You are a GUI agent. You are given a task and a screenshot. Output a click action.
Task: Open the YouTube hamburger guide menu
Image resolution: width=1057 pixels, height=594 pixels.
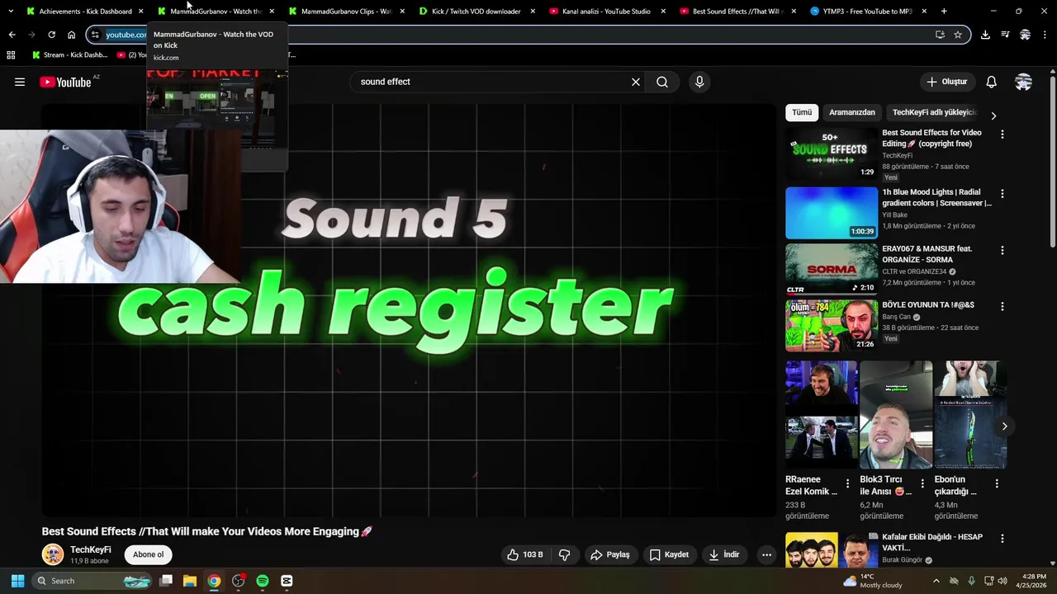pyautogui.click(x=20, y=82)
